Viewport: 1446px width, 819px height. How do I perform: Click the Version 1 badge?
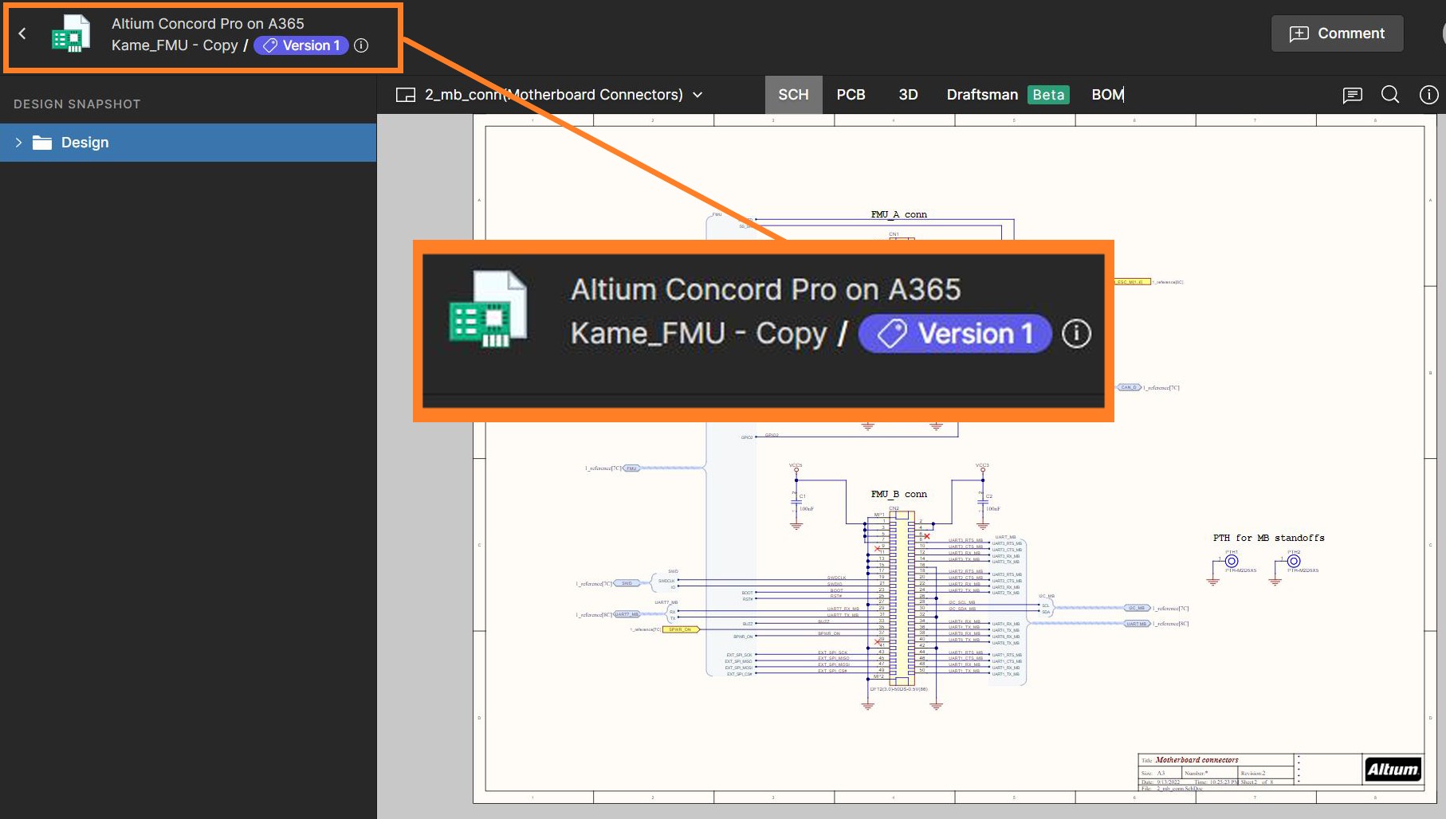[301, 45]
